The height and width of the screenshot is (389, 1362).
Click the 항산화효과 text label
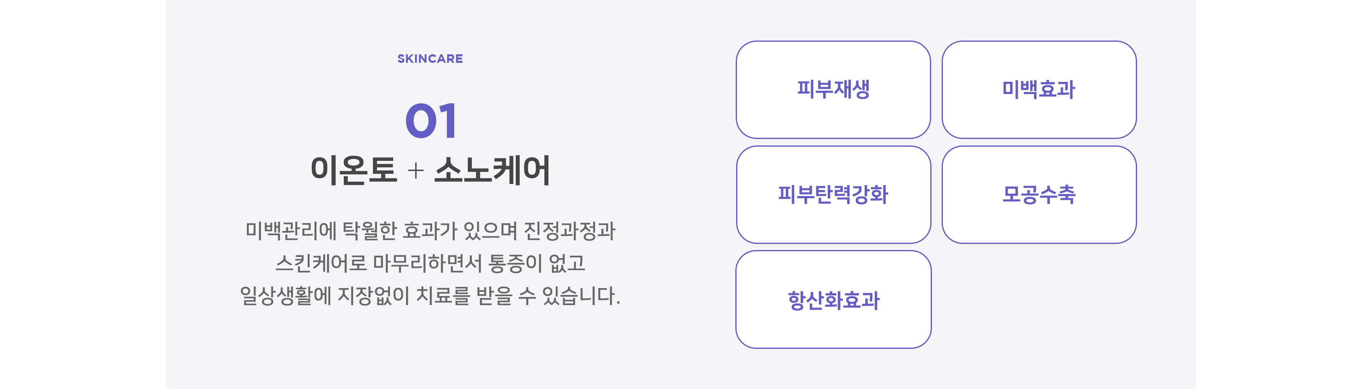[833, 300]
